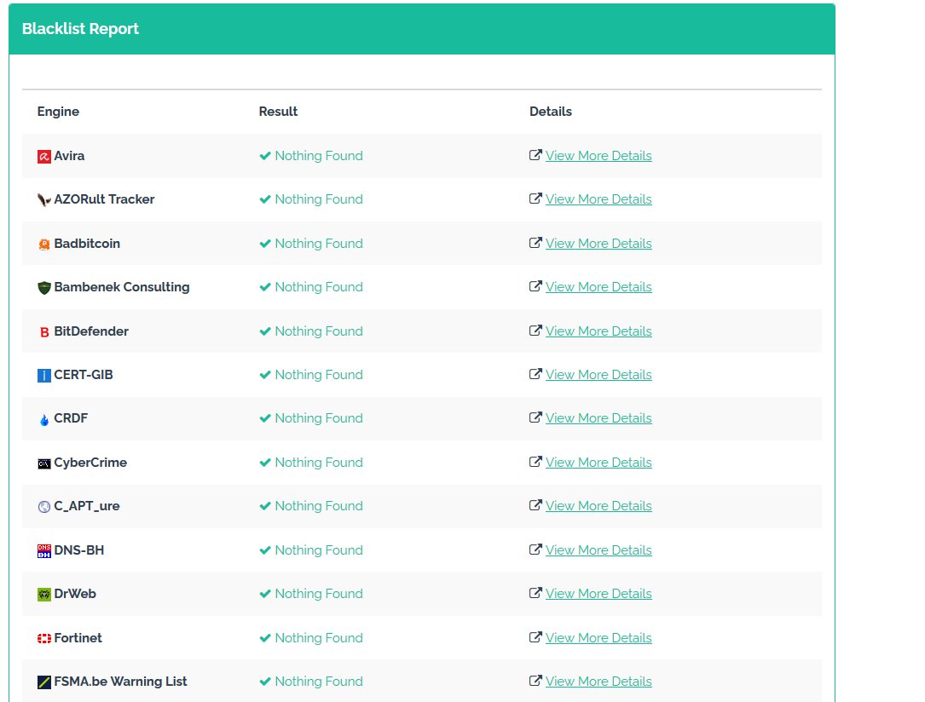The height and width of the screenshot is (702, 925).
Task: Click the Engine column header
Action: [58, 112]
